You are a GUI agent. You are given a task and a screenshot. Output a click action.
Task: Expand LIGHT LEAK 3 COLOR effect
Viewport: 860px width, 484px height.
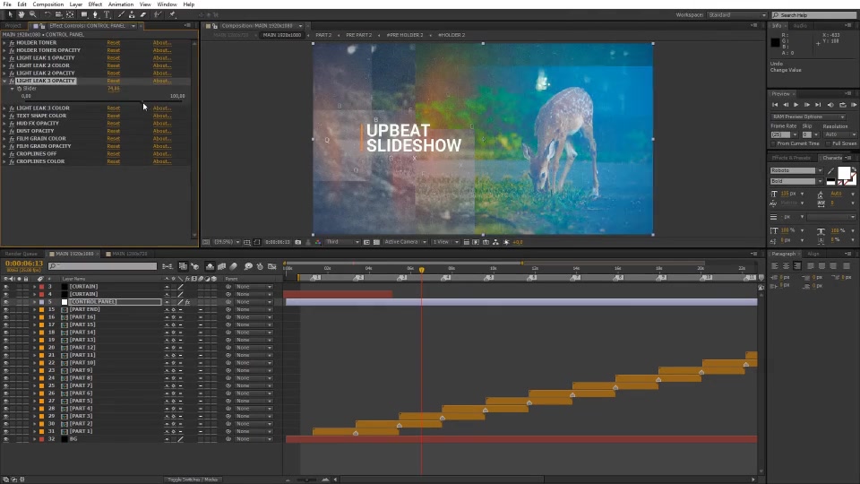5,108
